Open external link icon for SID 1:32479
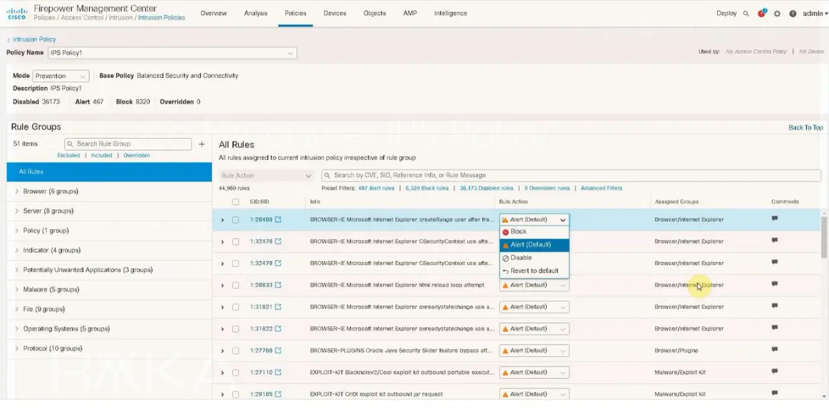Image resolution: width=829 pixels, height=414 pixels. pos(278,264)
